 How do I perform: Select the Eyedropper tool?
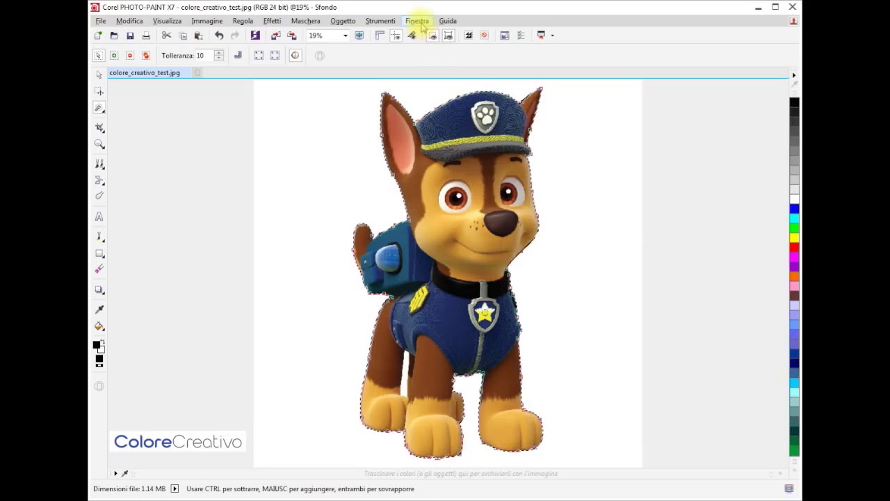click(99, 309)
